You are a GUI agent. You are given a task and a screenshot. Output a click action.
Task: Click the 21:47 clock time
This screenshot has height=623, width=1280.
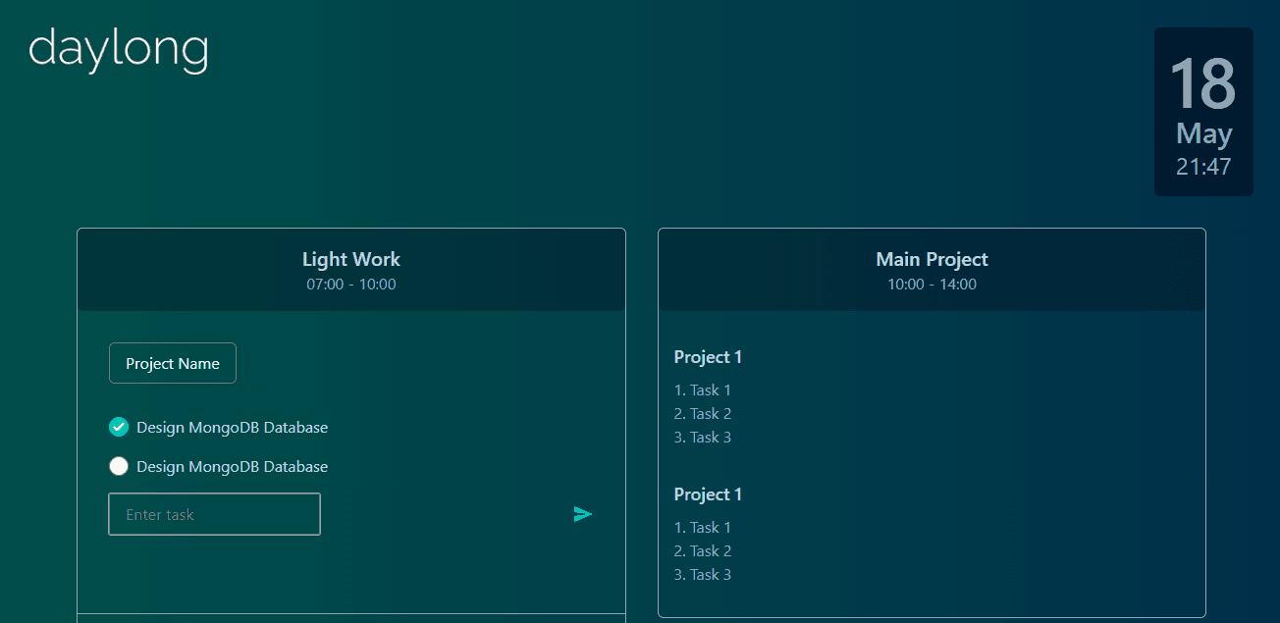pos(1203,167)
